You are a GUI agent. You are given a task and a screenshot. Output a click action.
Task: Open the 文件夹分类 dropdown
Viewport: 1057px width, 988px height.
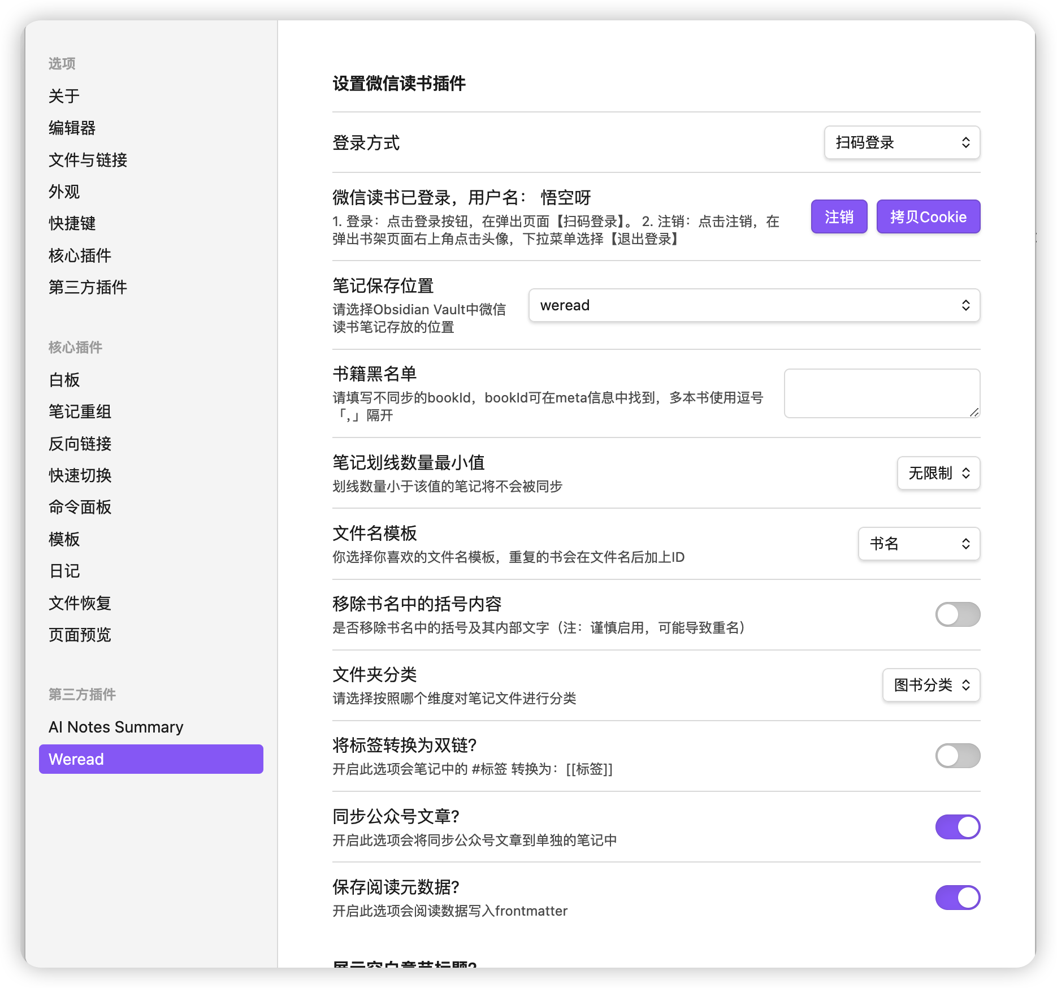[931, 685]
